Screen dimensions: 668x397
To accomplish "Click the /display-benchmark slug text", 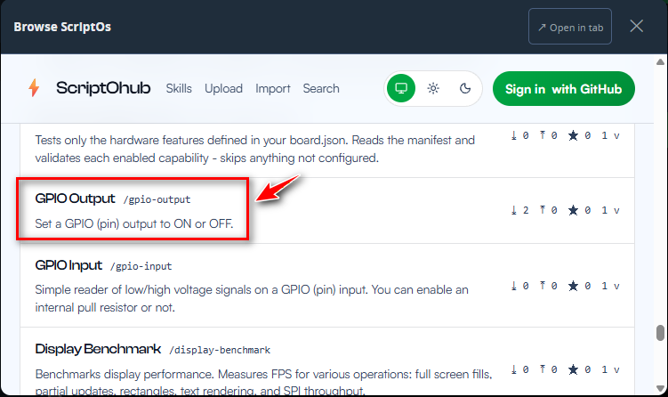I will pos(220,350).
